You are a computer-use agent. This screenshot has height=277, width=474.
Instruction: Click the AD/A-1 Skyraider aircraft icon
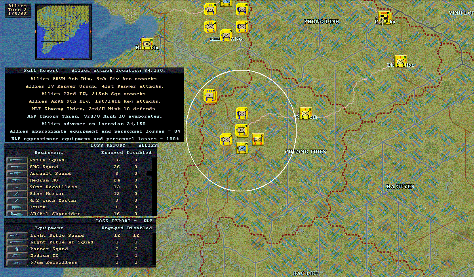pyautogui.click(x=17, y=213)
